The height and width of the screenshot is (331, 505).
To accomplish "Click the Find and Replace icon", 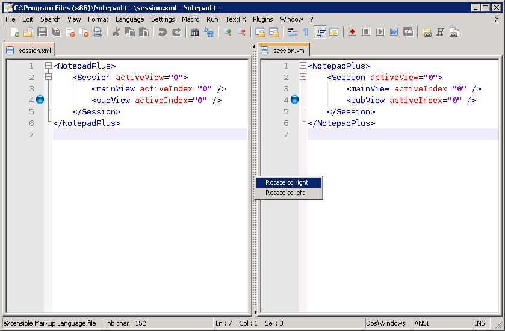I will pyautogui.click(x=209, y=32).
